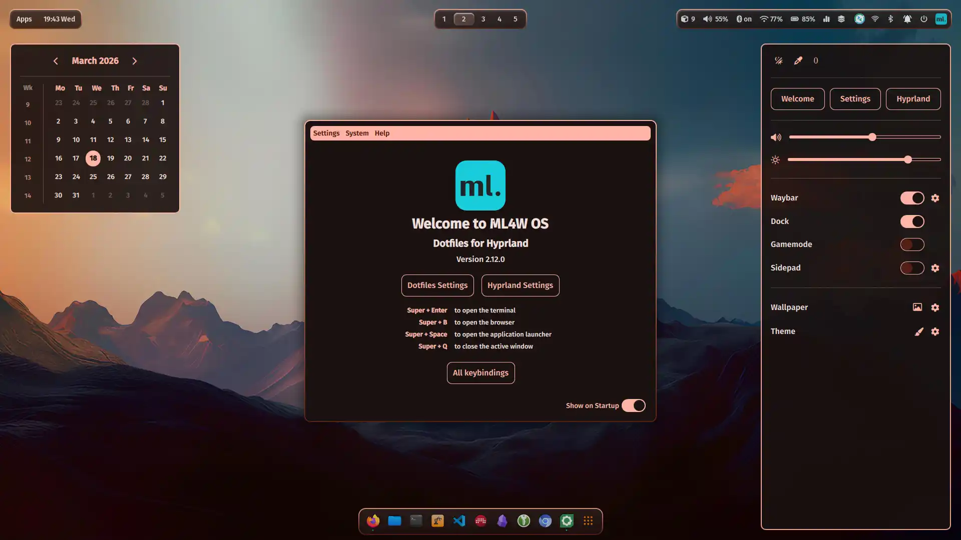Open Obsidian from the dock
Screen dimensions: 961x540
click(502, 520)
